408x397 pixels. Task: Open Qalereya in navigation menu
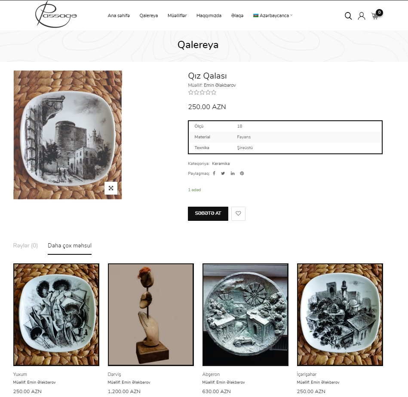149,15
